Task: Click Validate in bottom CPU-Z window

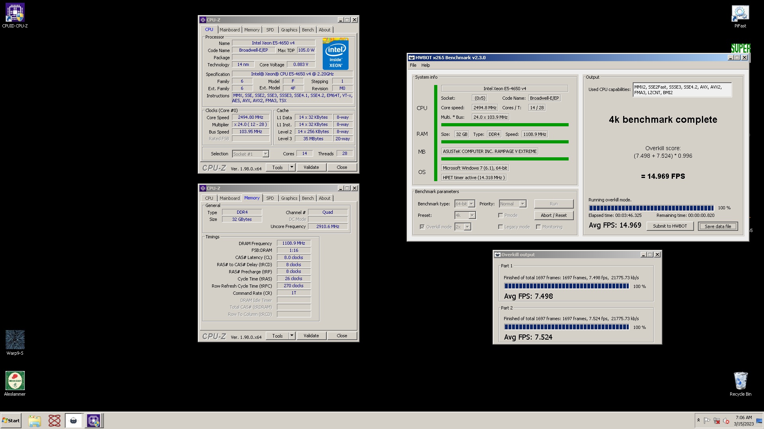Action: tap(311, 336)
